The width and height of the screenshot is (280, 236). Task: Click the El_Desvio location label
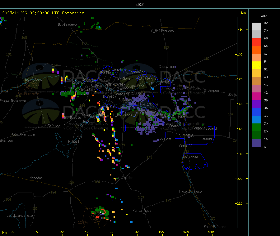[x=73, y=118]
